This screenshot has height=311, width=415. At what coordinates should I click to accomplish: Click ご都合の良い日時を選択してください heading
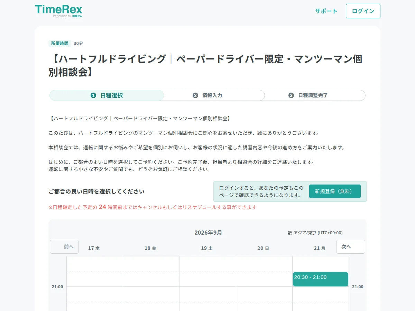(96, 191)
